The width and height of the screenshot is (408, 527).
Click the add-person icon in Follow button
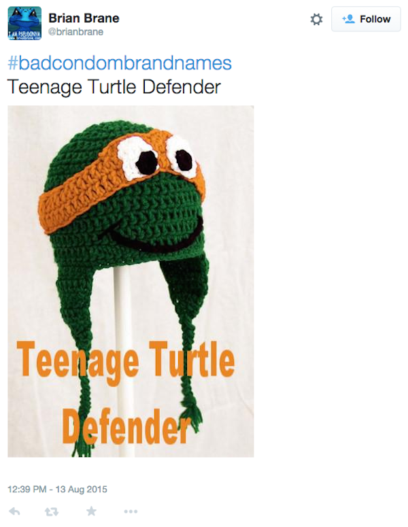349,19
